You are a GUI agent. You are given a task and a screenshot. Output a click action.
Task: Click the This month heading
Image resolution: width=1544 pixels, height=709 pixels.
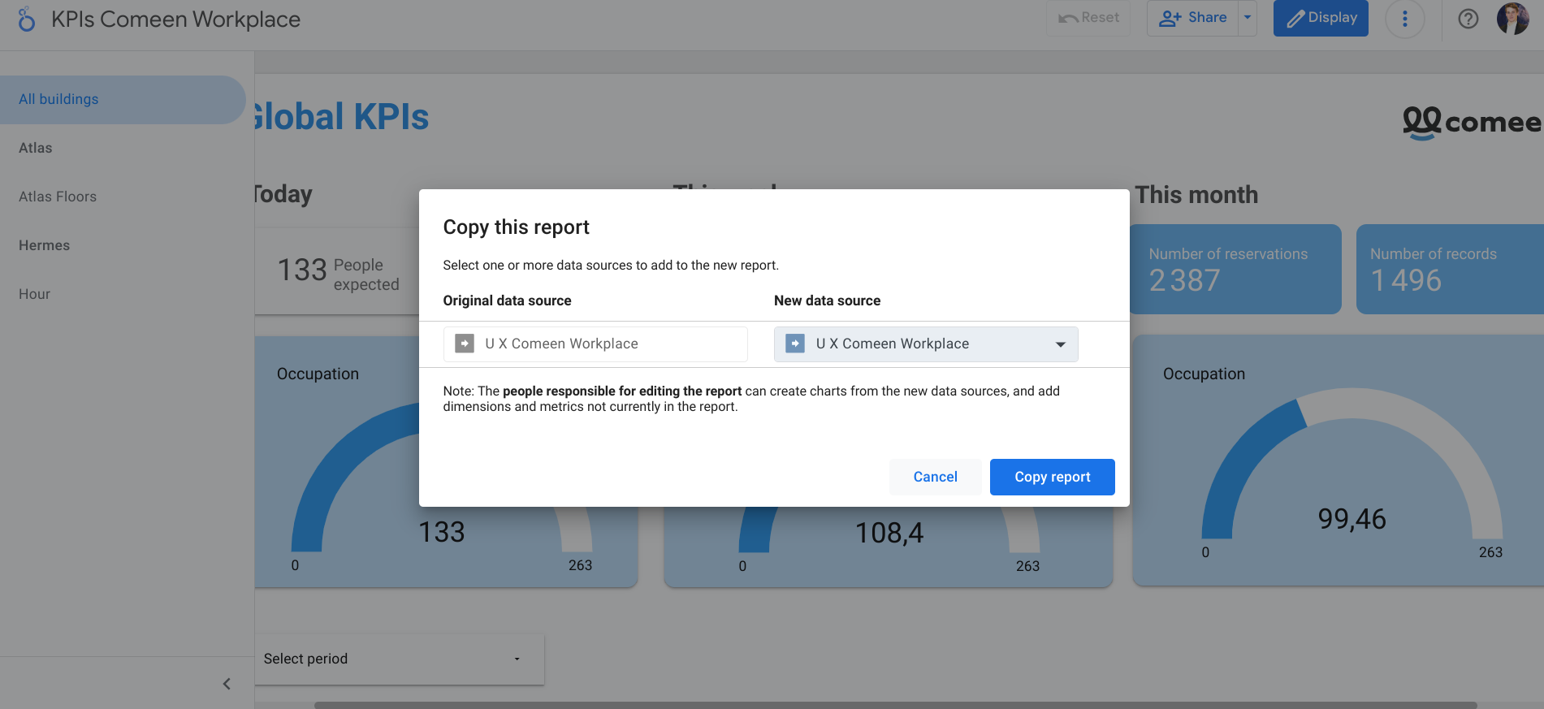(x=1196, y=195)
